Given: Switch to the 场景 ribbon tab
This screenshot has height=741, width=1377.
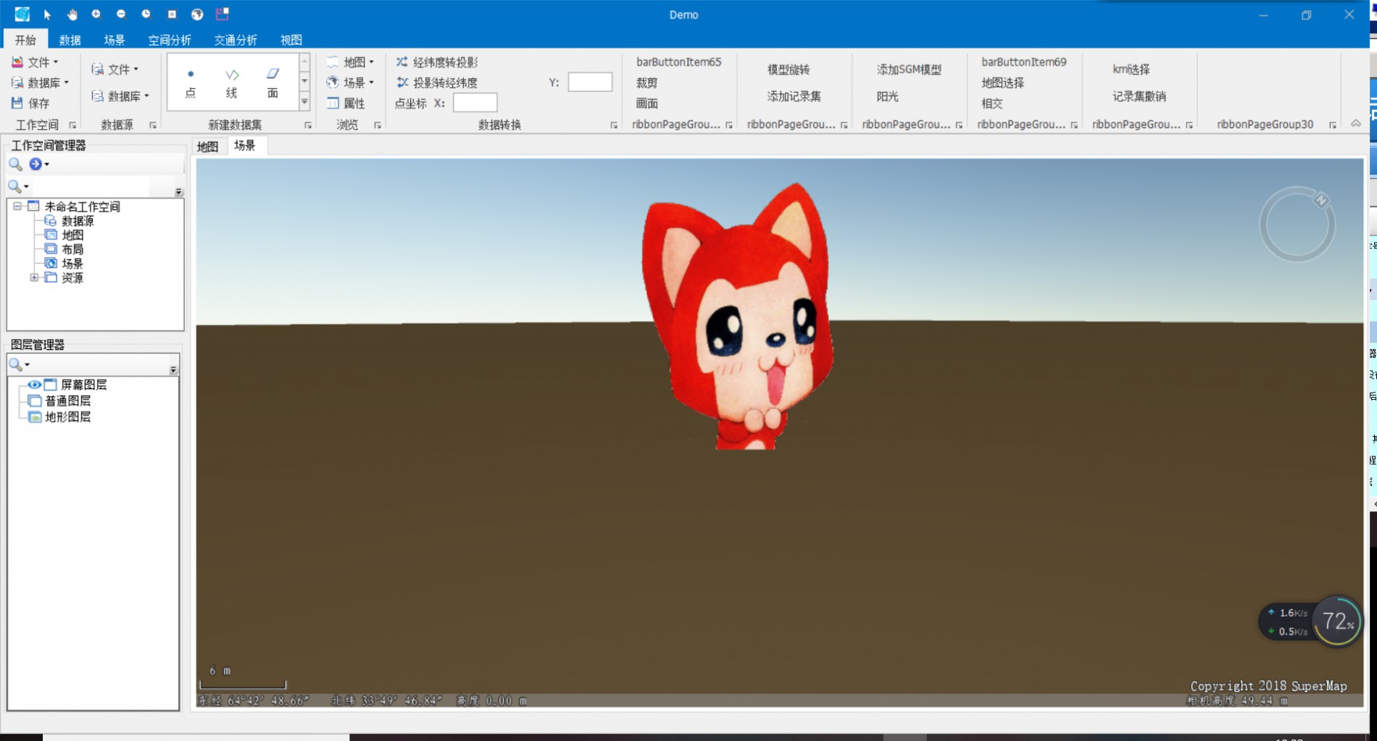Looking at the screenshot, I should (x=115, y=40).
